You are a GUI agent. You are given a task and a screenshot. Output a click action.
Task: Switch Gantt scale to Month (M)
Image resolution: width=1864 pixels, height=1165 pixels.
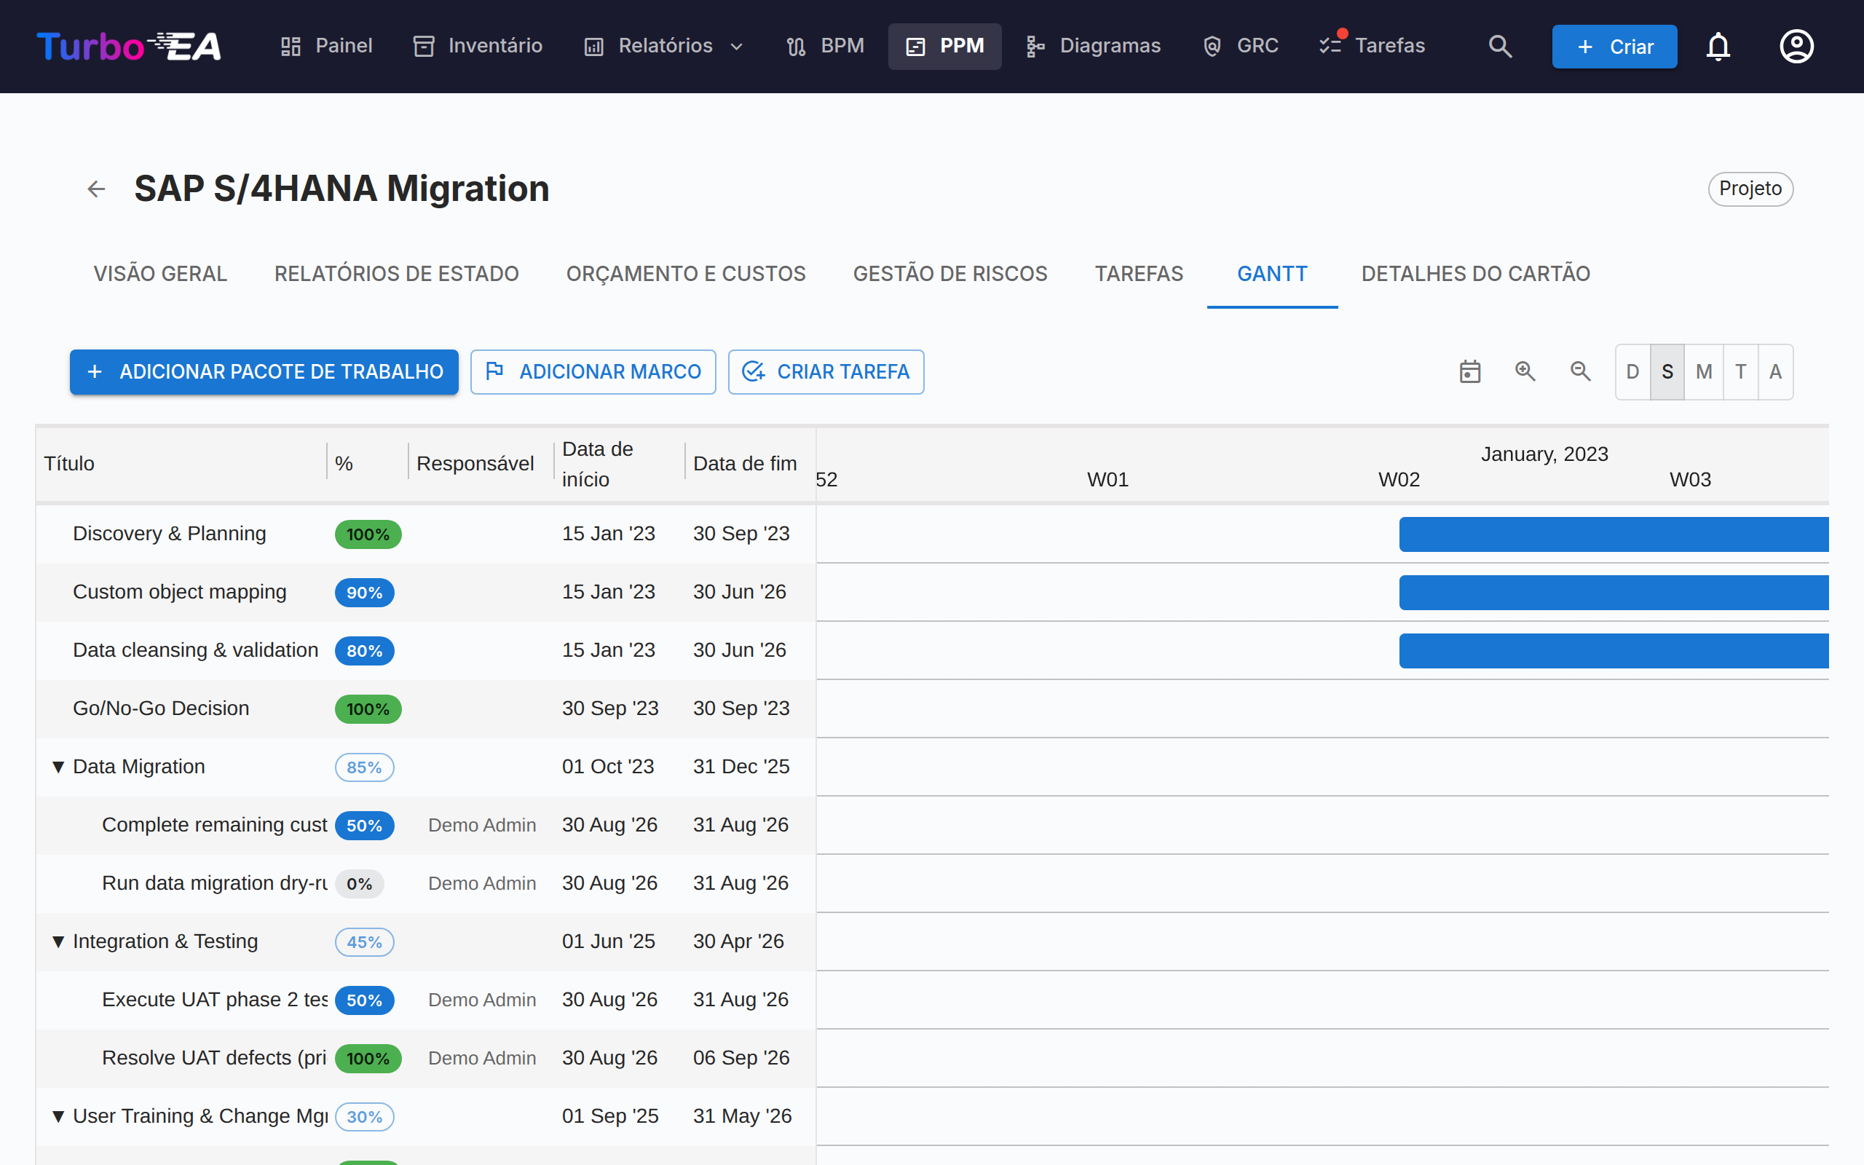(1704, 372)
